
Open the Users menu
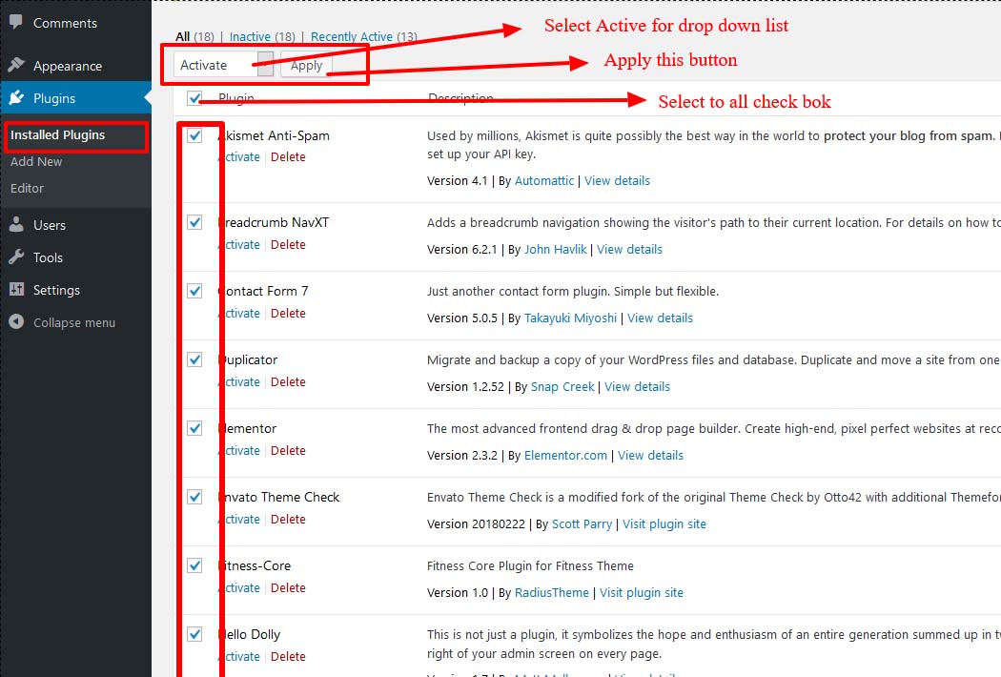(50, 225)
